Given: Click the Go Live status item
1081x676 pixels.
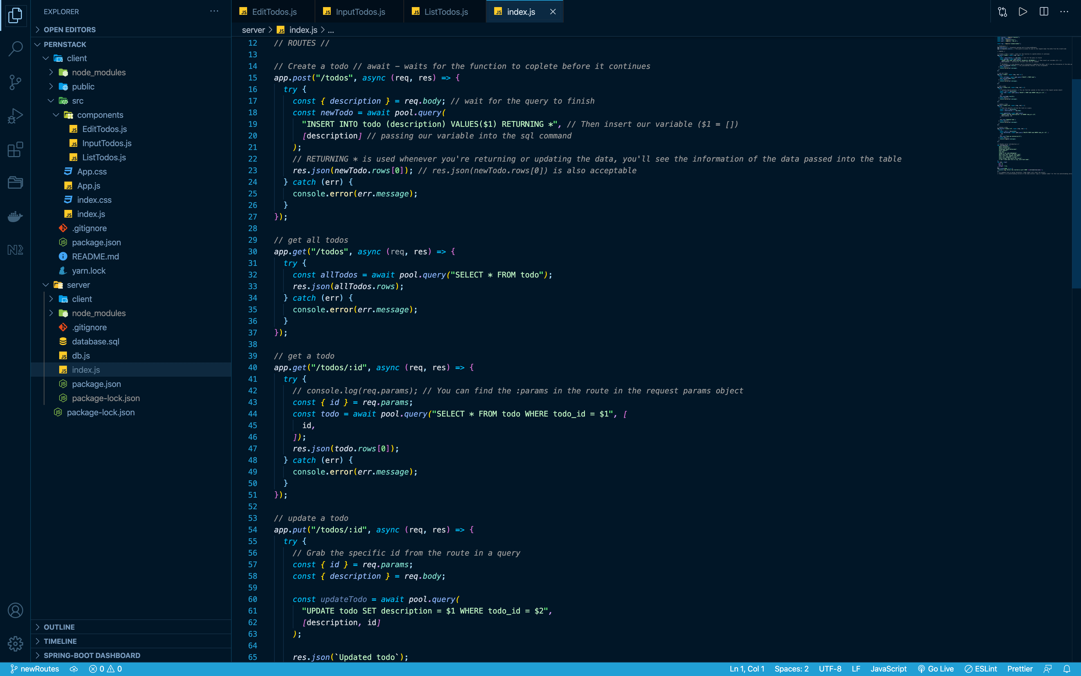Looking at the screenshot, I should (x=936, y=669).
